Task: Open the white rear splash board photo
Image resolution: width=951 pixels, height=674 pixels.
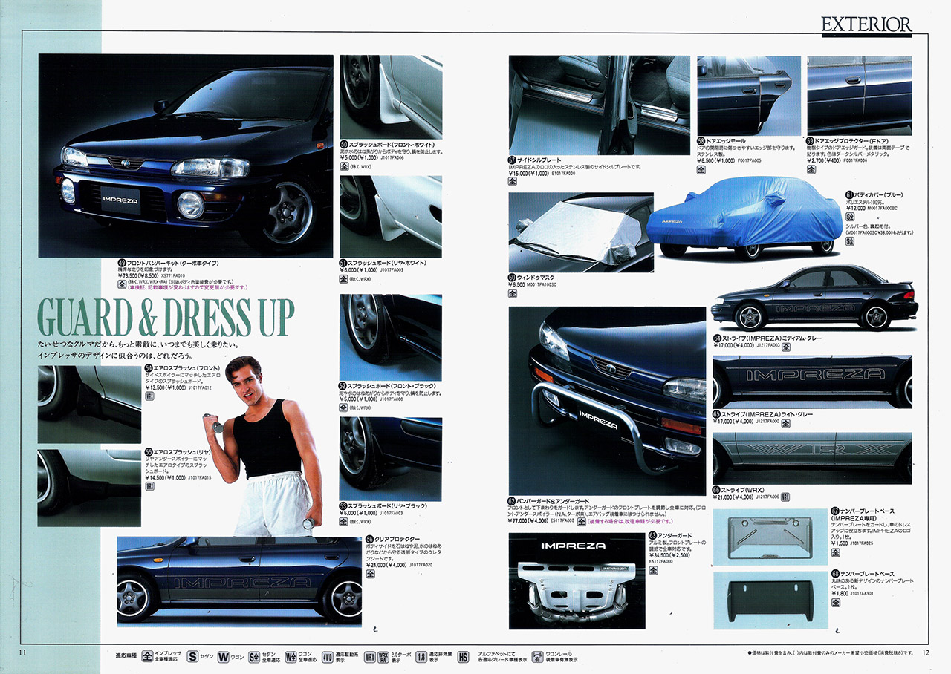Action: pos(391,216)
